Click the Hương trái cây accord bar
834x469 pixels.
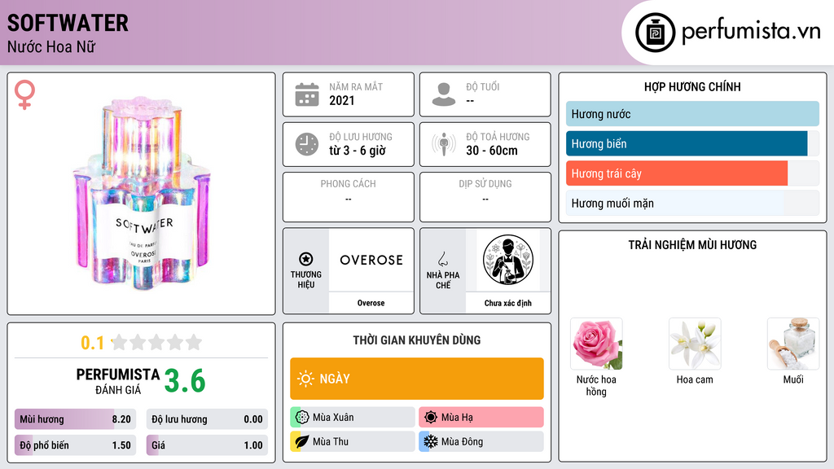(692, 173)
